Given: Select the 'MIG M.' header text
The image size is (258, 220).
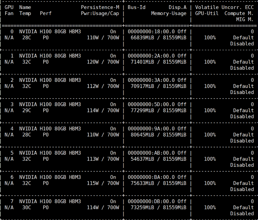Looking at the screenshot, I should pyautogui.click(x=245, y=20).
